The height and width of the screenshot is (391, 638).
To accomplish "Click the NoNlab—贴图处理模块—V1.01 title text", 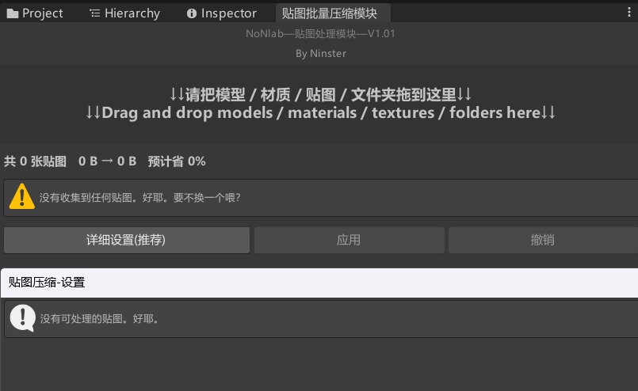I will coord(320,34).
